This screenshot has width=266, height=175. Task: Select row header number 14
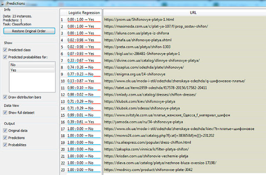click(x=63, y=108)
